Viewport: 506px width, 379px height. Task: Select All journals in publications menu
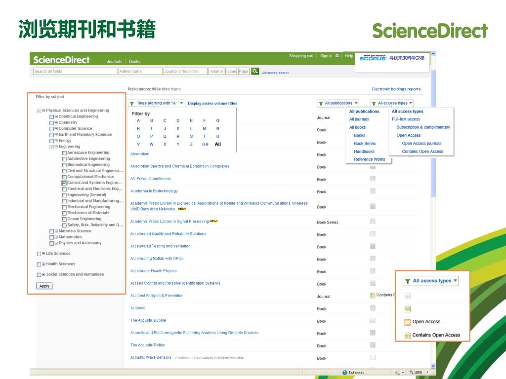pyautogui.click(x=359, y=119)
